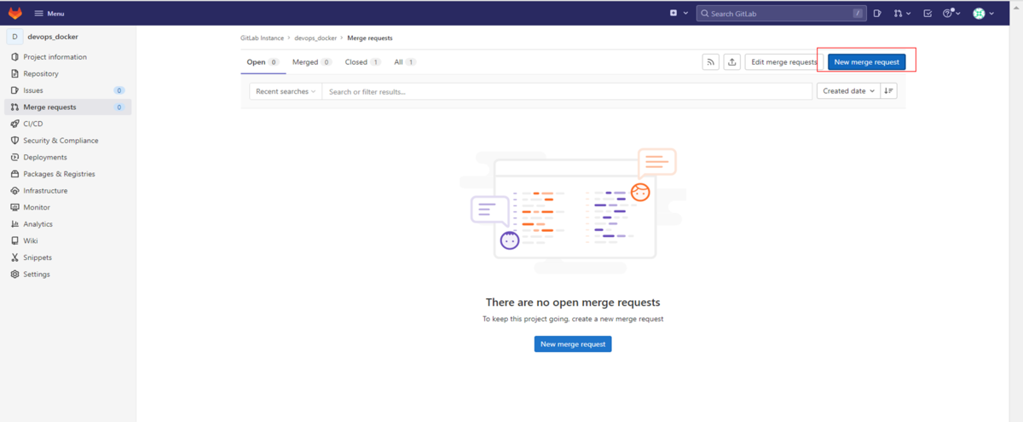Open the create new plus dropdown
The image size is (1023, 422).
(679, 14)
